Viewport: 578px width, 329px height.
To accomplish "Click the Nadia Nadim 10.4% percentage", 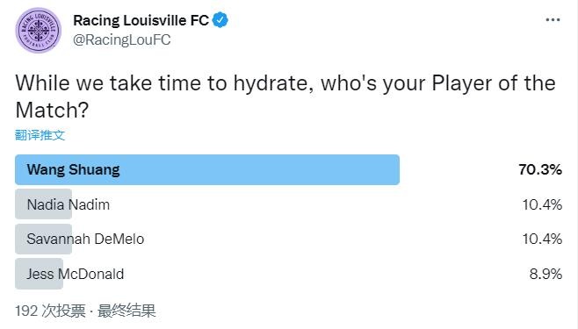I will [542, 204].
